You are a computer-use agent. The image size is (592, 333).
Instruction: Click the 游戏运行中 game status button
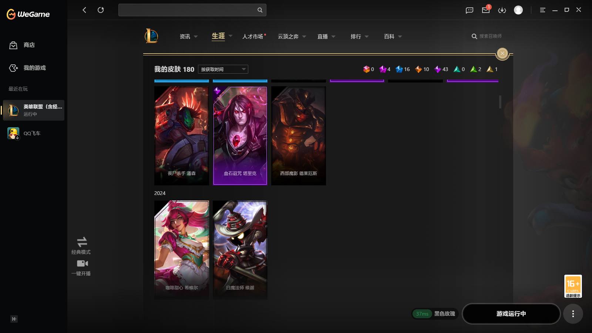point(511,314)
